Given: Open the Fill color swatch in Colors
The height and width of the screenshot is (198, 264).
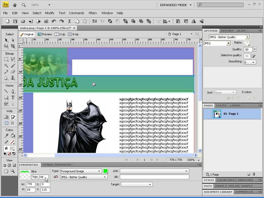Looking at the screenshot, I should coord(12,148).
